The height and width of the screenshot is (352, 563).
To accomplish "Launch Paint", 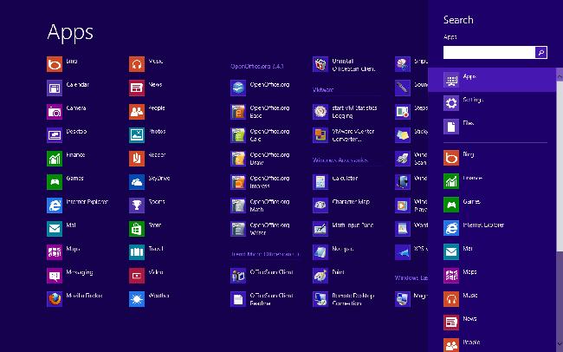I will coord(320,276).
